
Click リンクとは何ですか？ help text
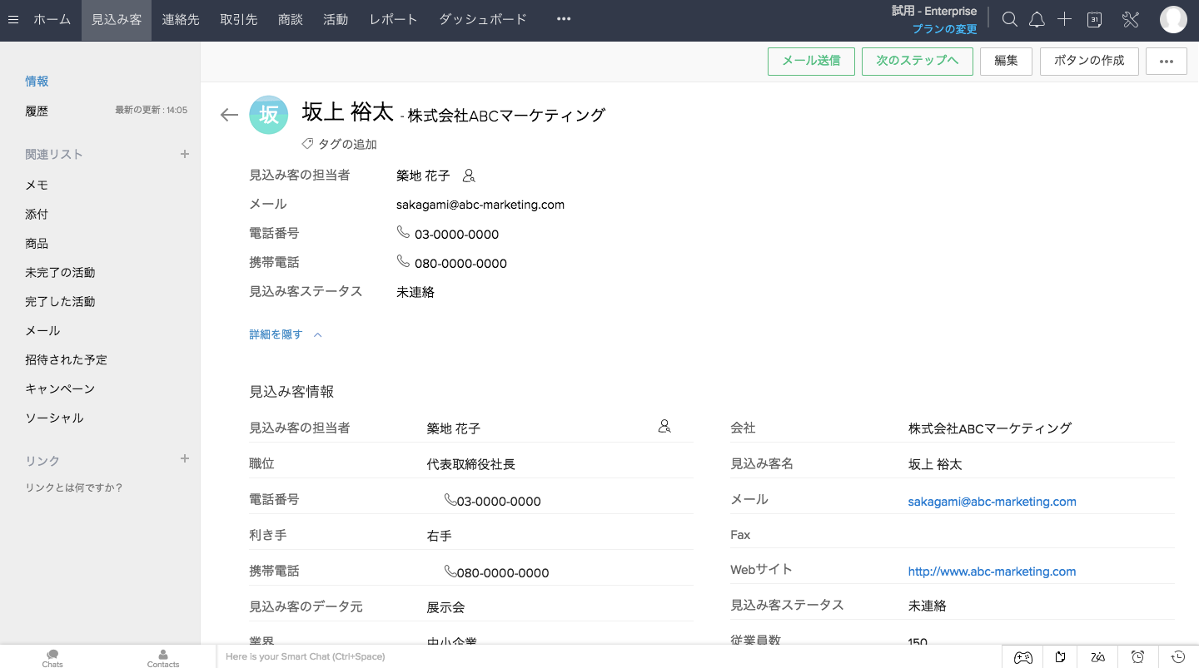[x=74, y=487]
